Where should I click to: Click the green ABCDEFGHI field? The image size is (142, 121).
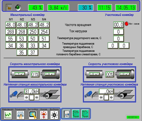[x=133, y=117]
